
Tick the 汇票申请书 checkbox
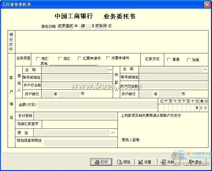tap(79, 58)
